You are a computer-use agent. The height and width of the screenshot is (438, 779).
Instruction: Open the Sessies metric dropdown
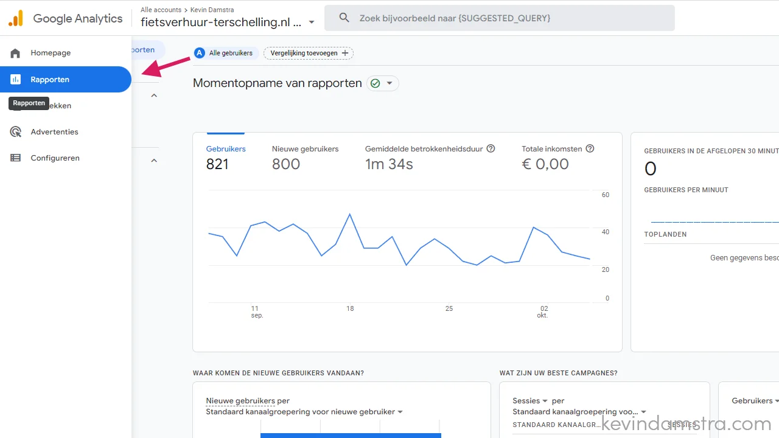click(530, 401)
